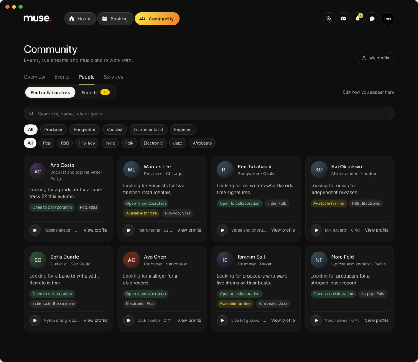Play Kai Okonkwo's Mix excerpt
The width and height of the screenshot is (418, 362).
coord(316,230)
